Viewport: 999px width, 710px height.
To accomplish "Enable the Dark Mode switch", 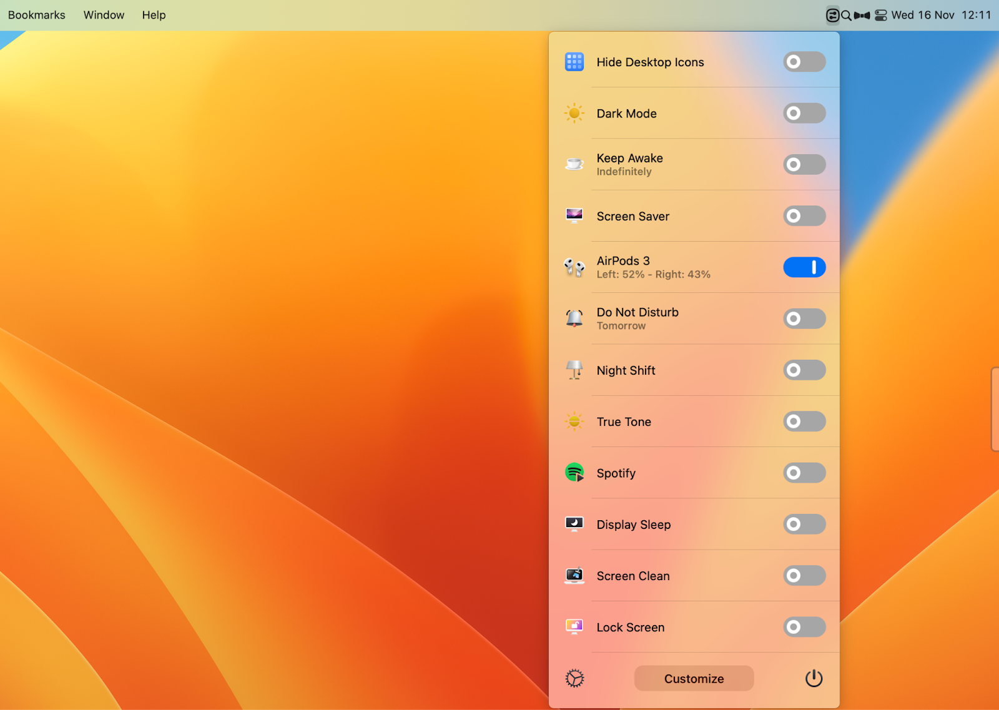I will [x=804, y=113].
